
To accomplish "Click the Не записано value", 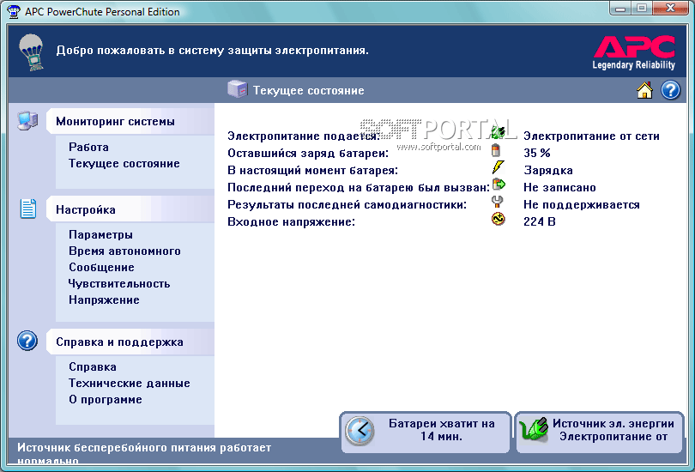I will click(x=559, y=187).
